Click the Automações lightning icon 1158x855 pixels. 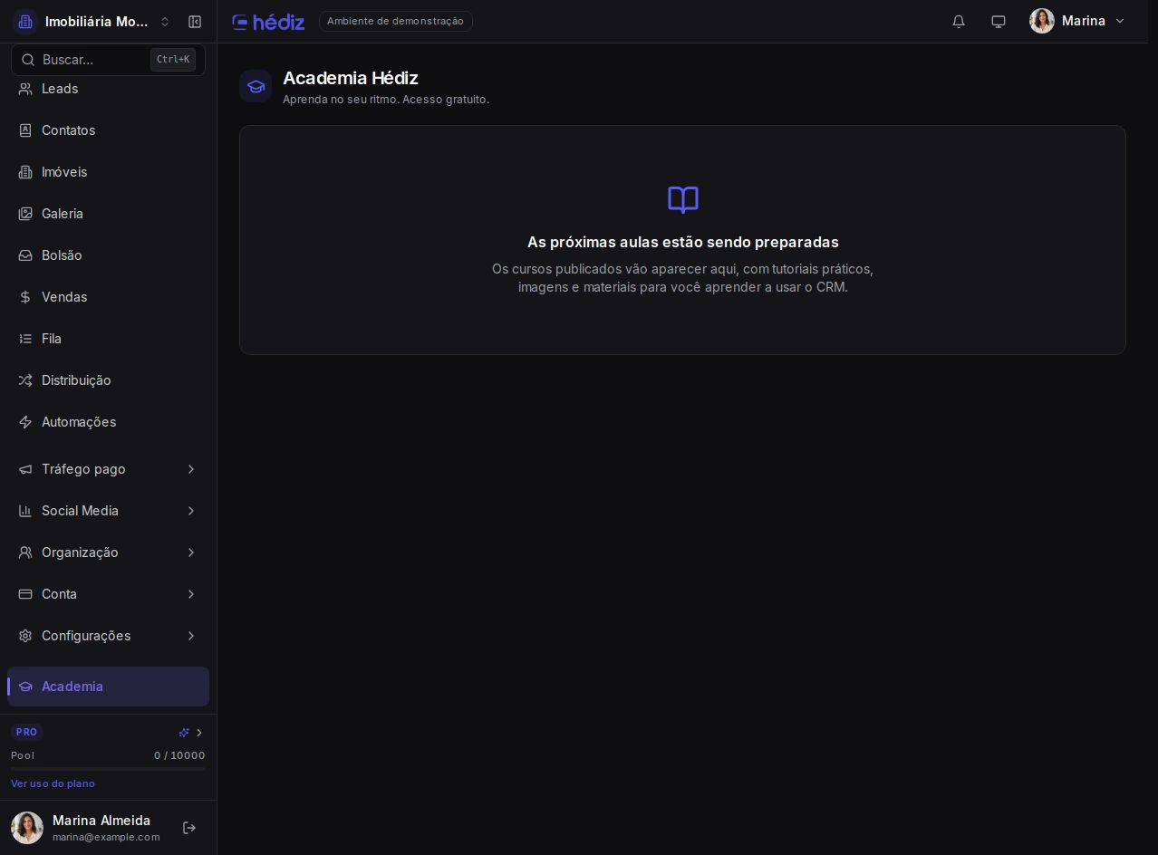(x=25, y=422)
